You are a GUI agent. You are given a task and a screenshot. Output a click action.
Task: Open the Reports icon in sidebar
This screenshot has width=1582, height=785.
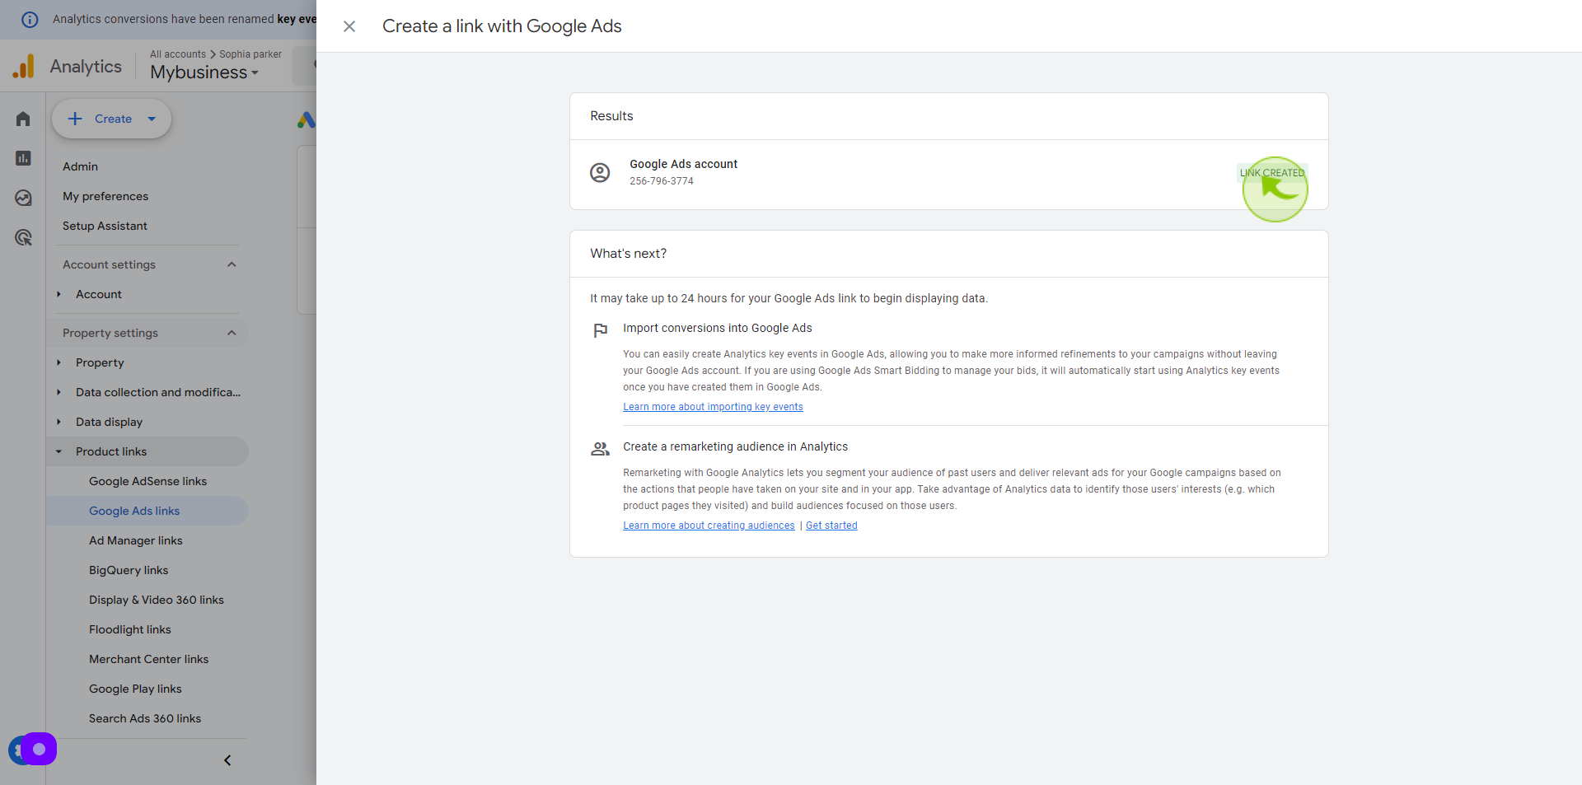click(x=23, y=158)
